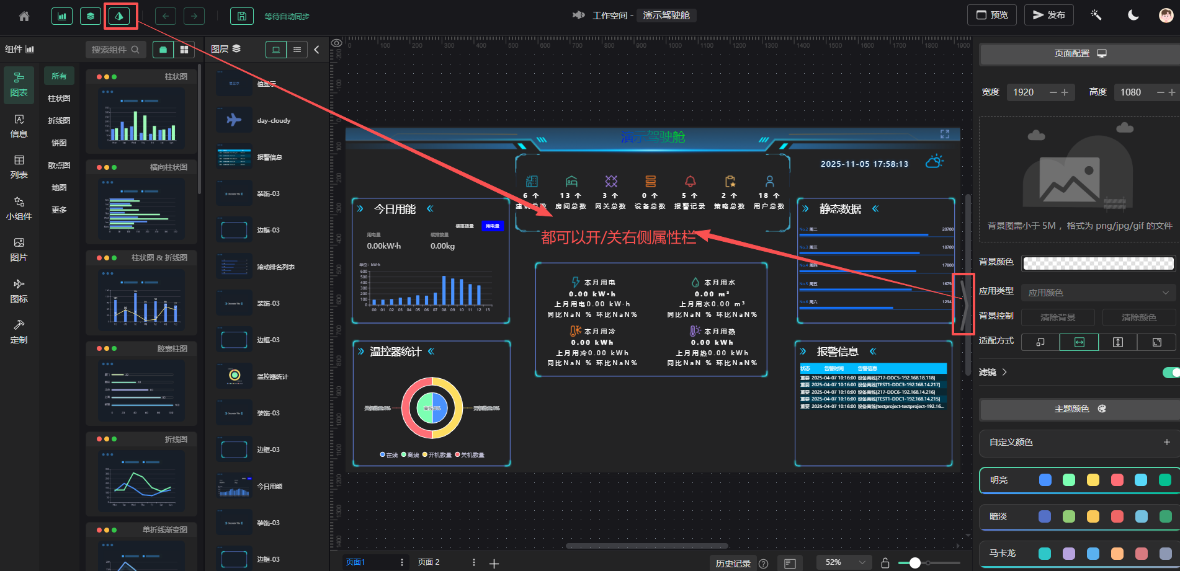Switch to dark mode moon icon
This screenshot has height=571, width=1180.
pos(1133,15)
